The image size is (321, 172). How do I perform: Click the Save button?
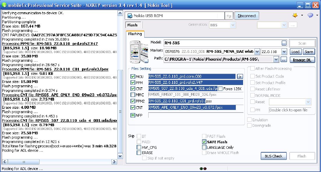[x=308, y=52]
